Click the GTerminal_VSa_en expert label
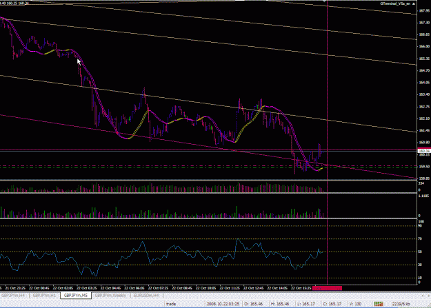This screenshot has width=431, height=308. point(395,3)
